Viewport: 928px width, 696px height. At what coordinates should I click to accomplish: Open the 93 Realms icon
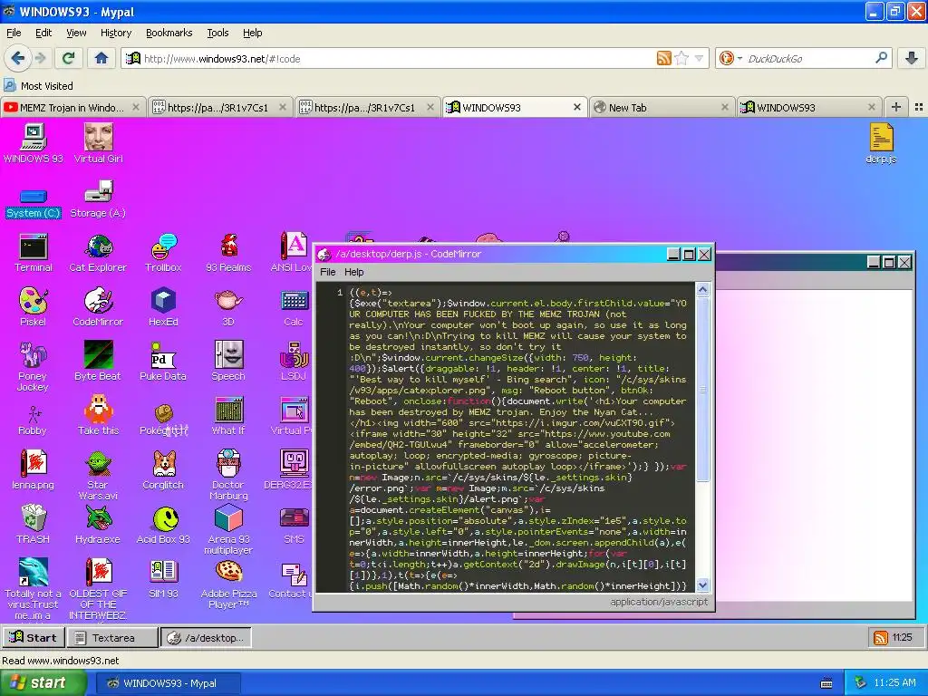pos(228,254)
